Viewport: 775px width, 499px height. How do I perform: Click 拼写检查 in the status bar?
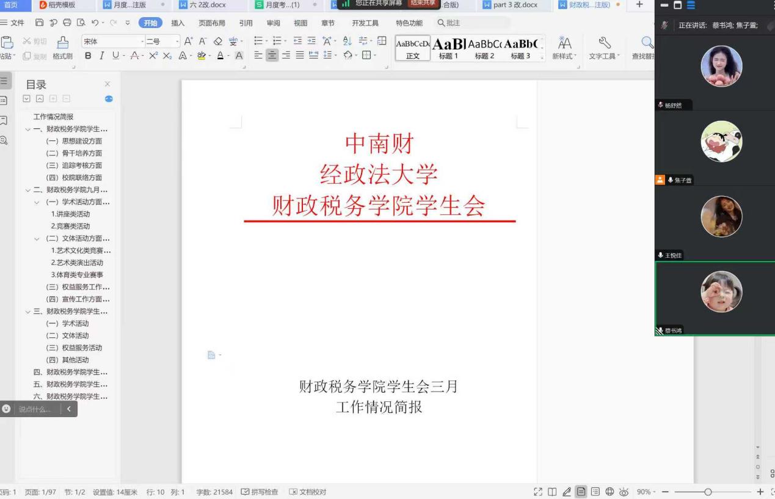[260, 492]
